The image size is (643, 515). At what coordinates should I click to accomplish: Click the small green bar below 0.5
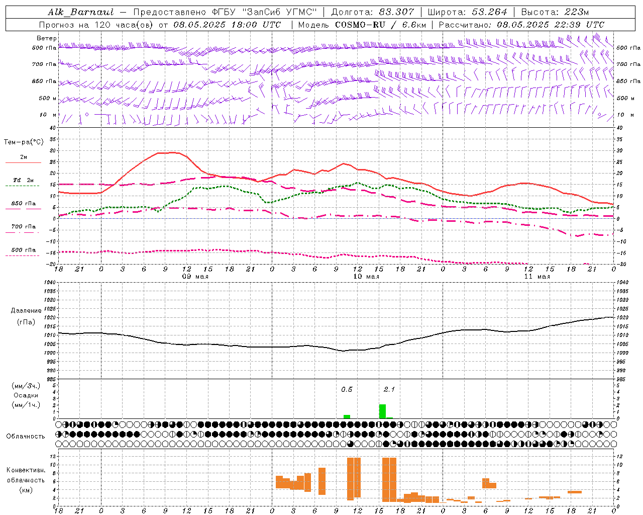(347, 416)
